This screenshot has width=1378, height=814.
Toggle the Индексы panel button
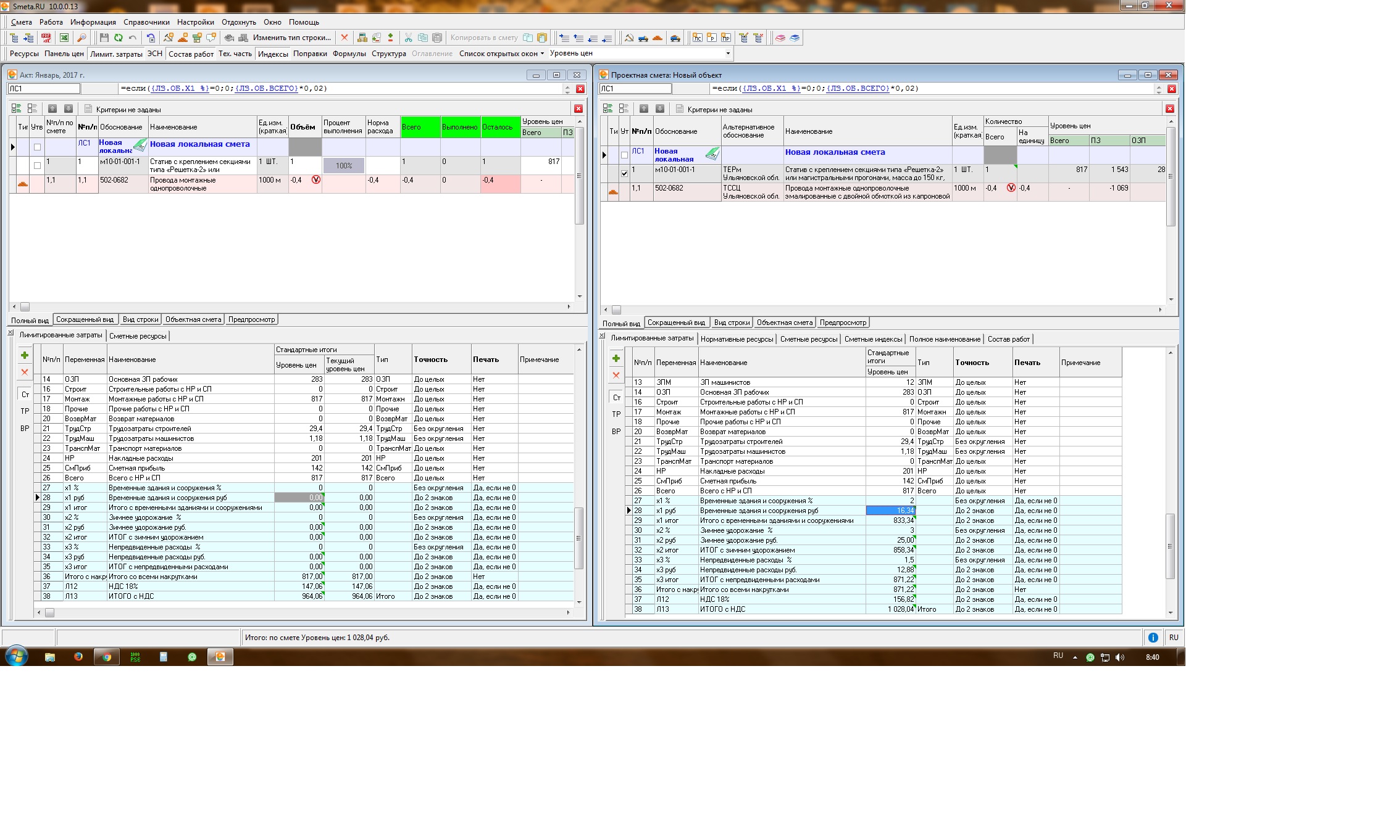click(x=273, y=54)
